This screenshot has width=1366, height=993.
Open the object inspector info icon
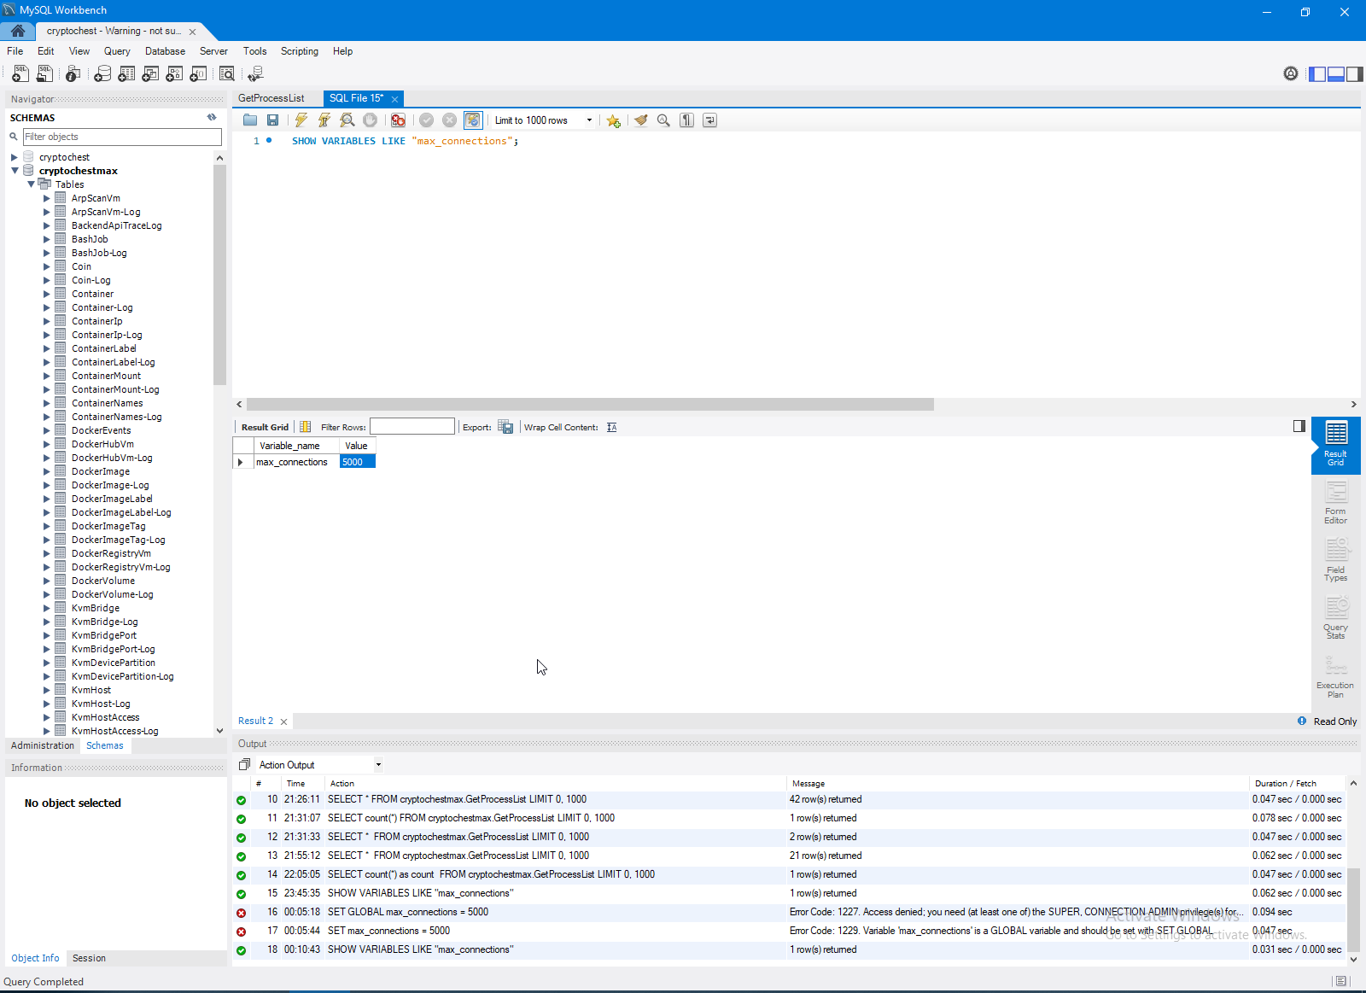coord(73,74)
